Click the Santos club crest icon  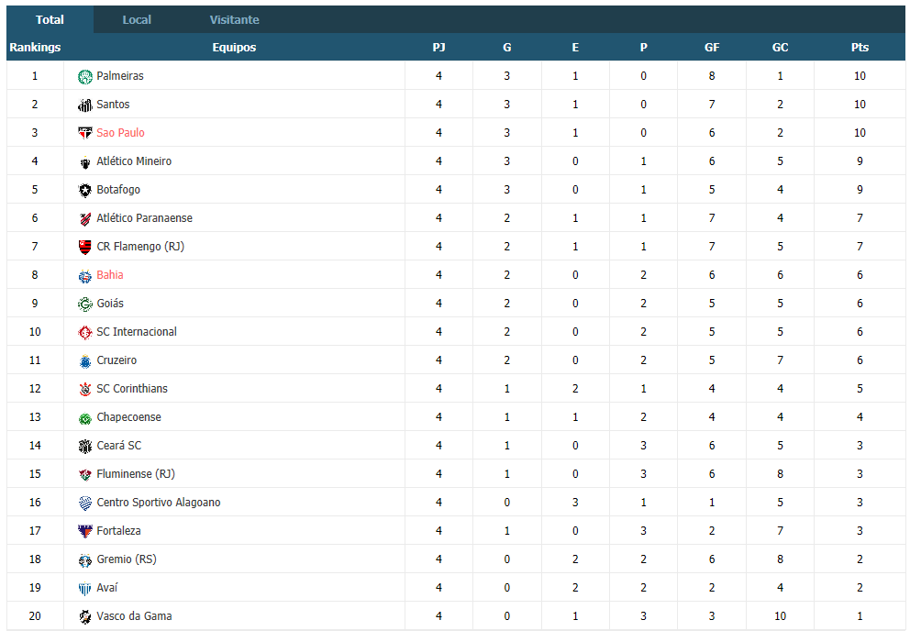85,105
